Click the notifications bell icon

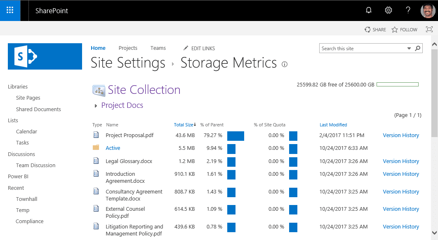(x=368, y=10)
